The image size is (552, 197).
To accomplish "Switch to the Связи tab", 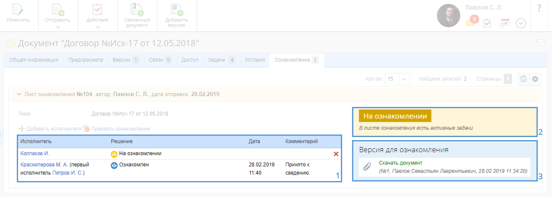I will [x=160, y=60].
